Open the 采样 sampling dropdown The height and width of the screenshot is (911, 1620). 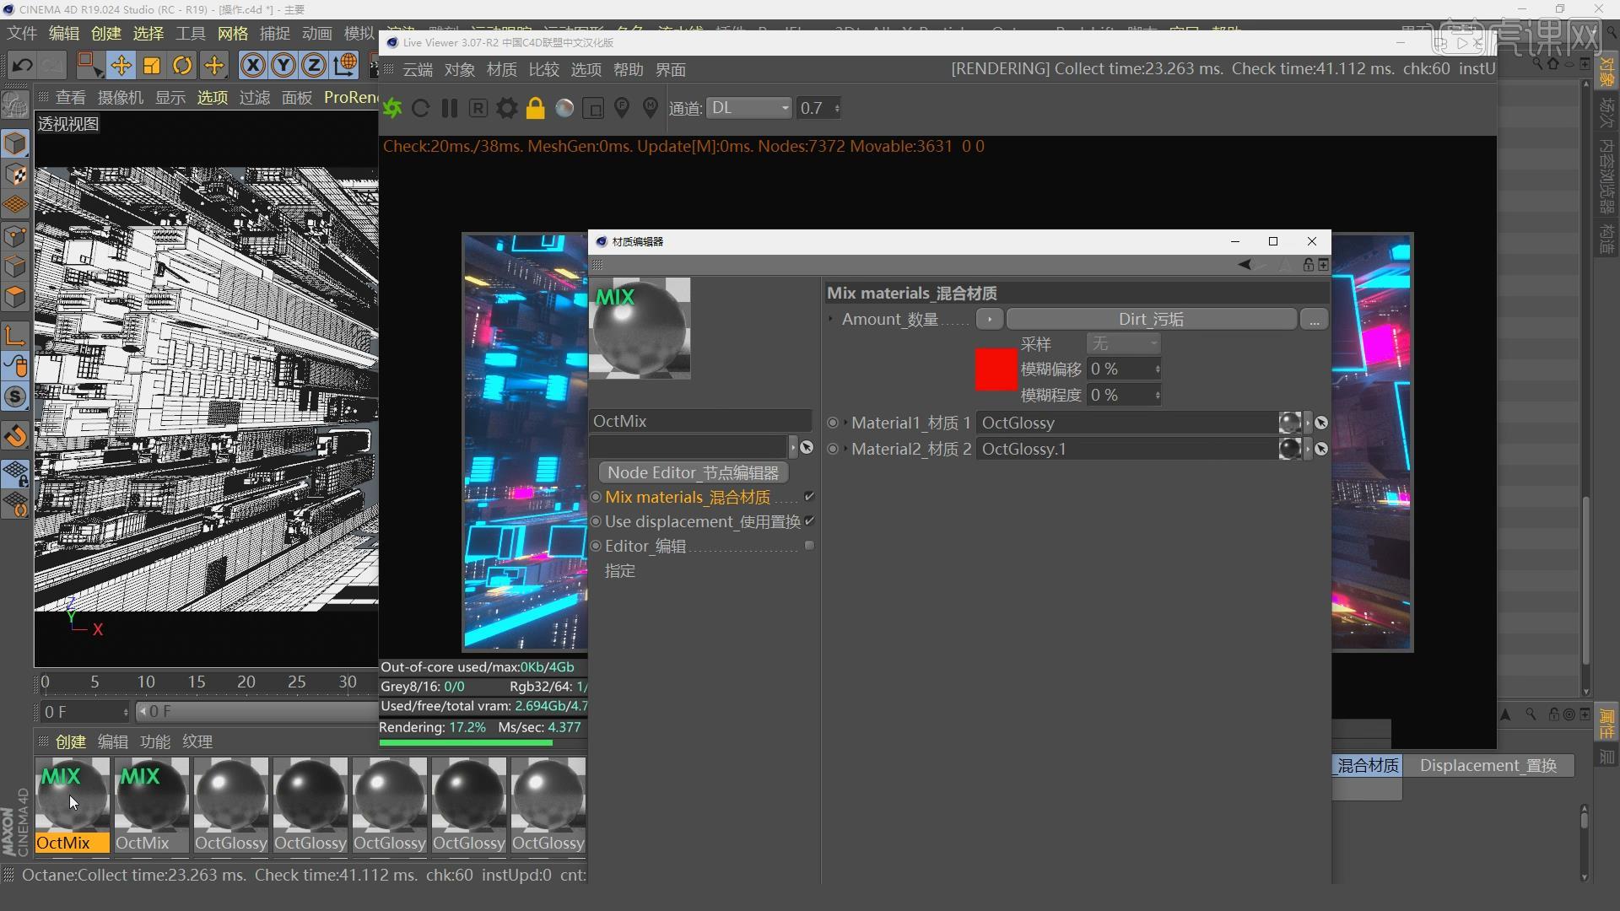[1124, 343]
